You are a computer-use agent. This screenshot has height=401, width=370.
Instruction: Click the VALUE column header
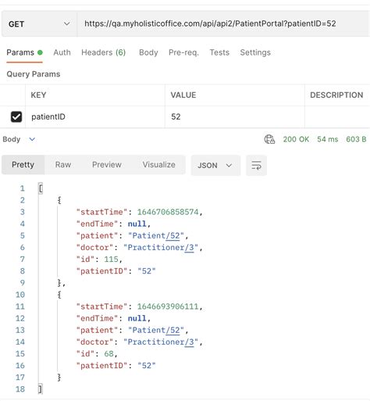pos(183,95)
